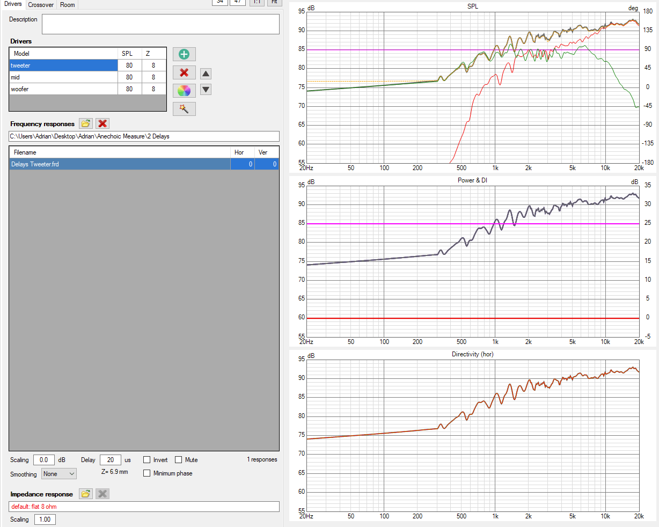Click the greyed impedance response delete icon

point(102,494)
